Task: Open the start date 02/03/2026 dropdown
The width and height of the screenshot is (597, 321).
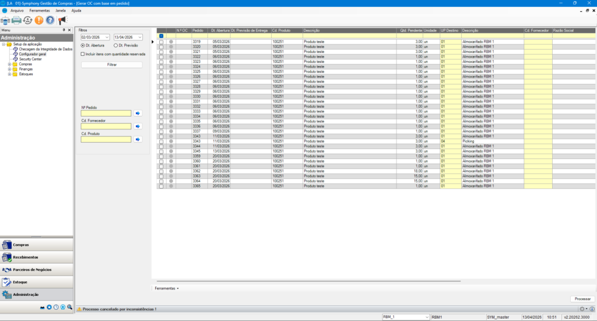Action: coord(107,37)
